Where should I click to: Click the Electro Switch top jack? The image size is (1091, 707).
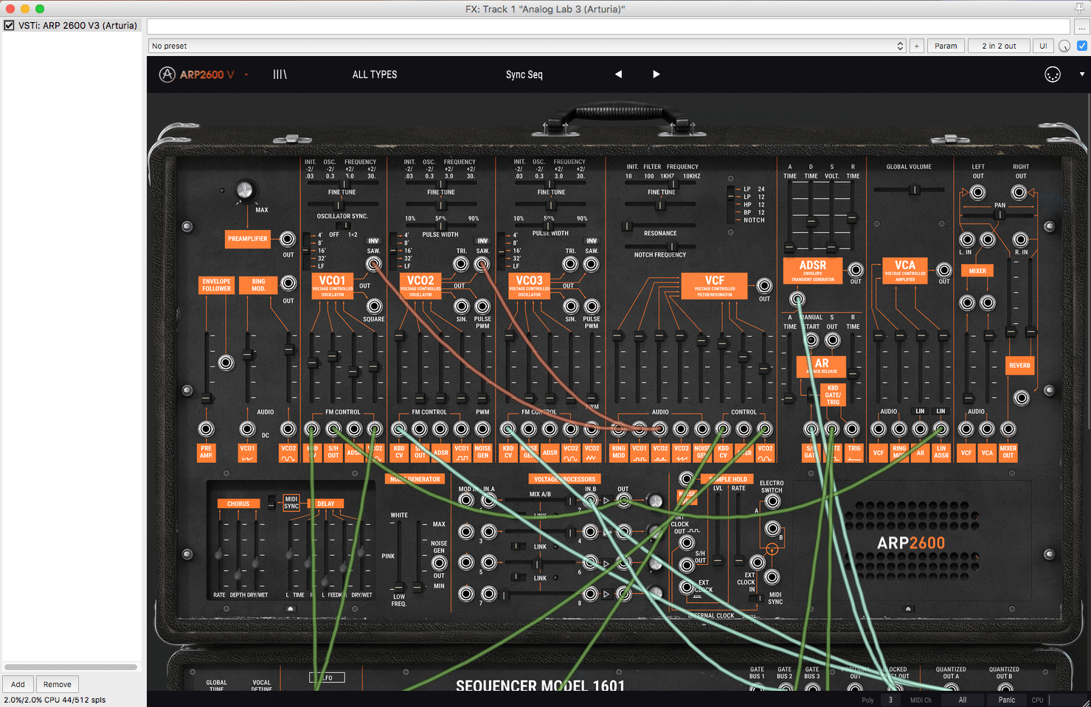pos(772,501)
